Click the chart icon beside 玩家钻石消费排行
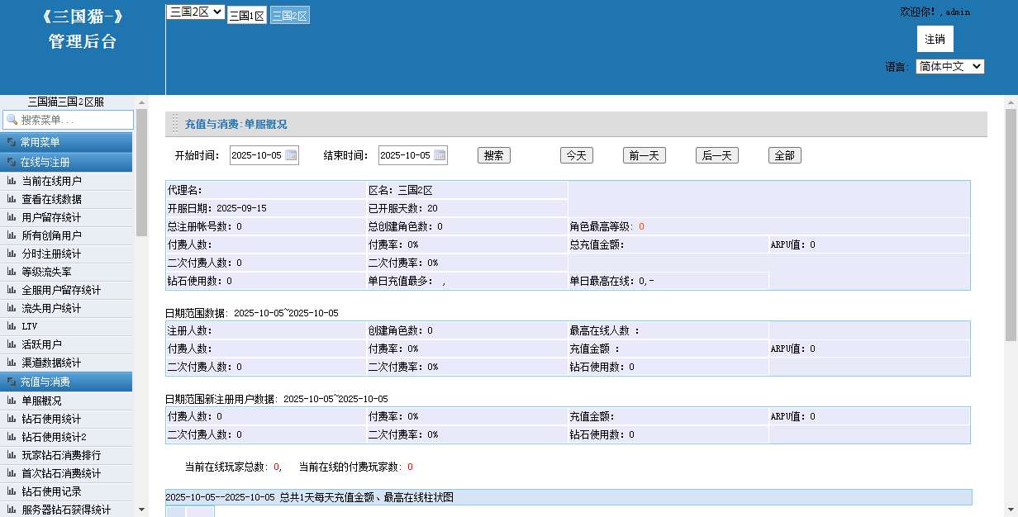Screen dimensions: 1018x517 [x=12, y=455]
